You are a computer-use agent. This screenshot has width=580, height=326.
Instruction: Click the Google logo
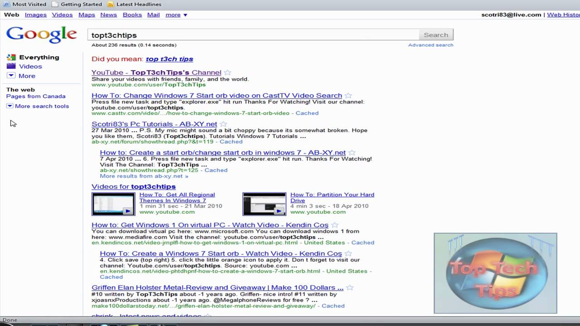42,35
